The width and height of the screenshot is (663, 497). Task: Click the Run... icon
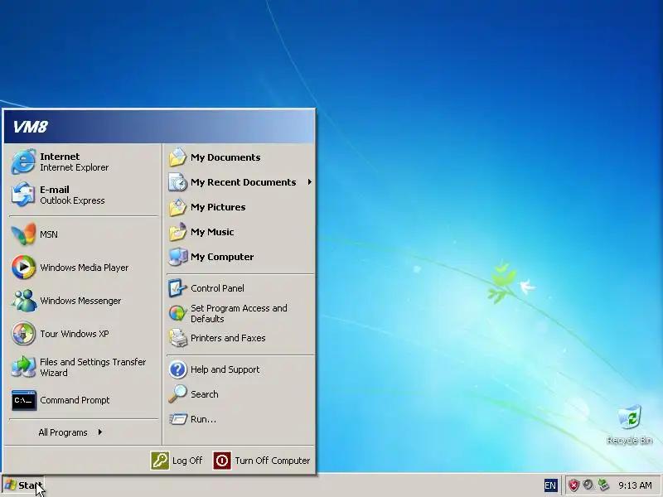coord(177,419)
